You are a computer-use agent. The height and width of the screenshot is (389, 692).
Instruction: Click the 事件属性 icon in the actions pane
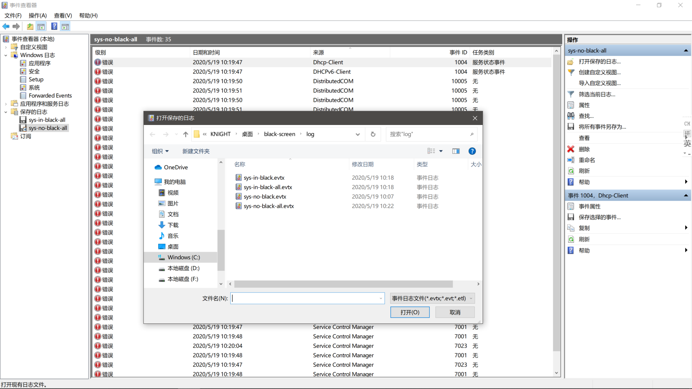571,206
